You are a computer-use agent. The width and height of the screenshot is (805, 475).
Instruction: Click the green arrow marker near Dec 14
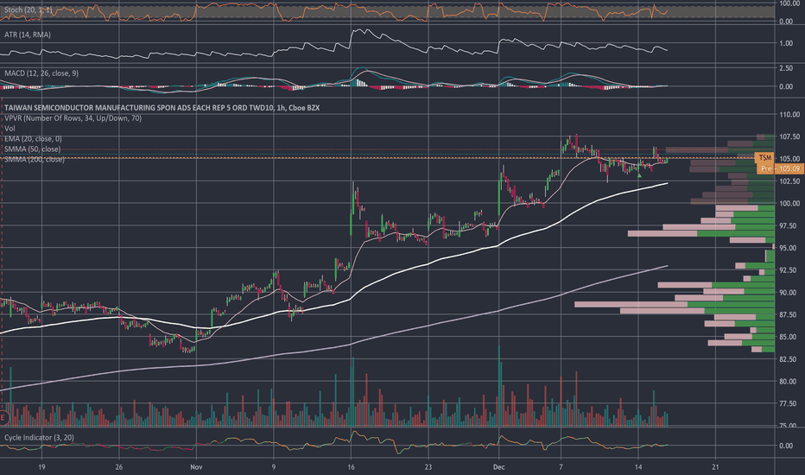pos(639,175)
